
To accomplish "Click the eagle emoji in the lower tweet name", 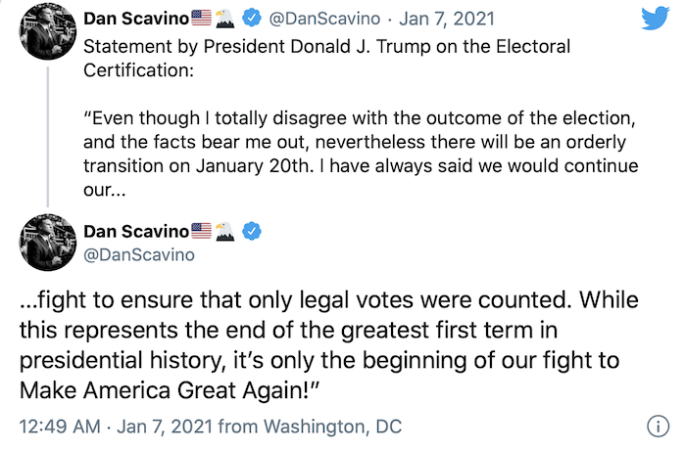I will pos(224,231).
